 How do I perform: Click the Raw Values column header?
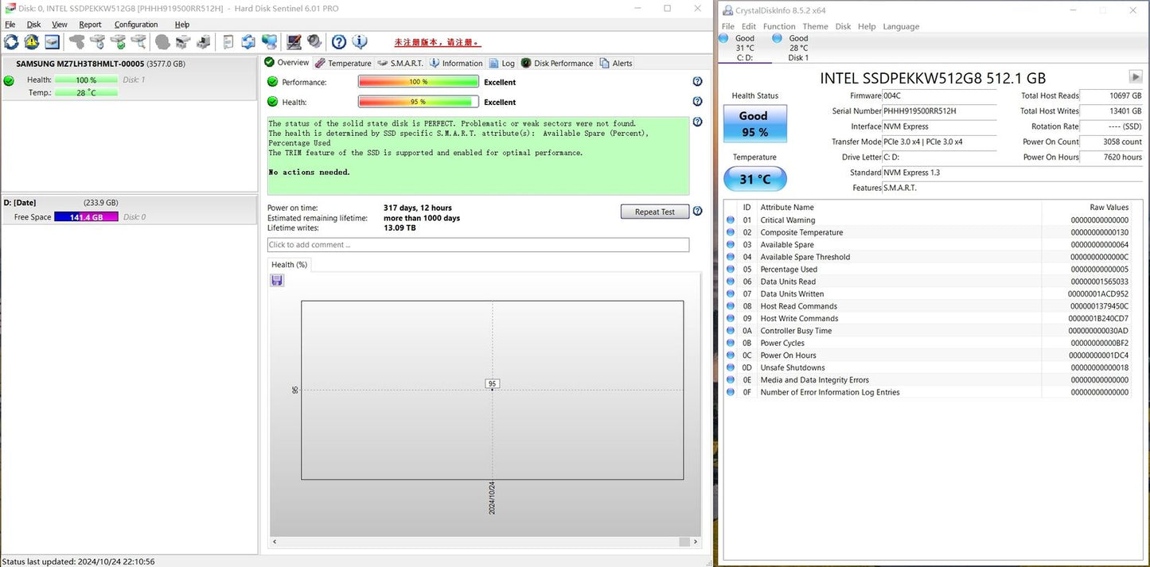pos(1109,207)
